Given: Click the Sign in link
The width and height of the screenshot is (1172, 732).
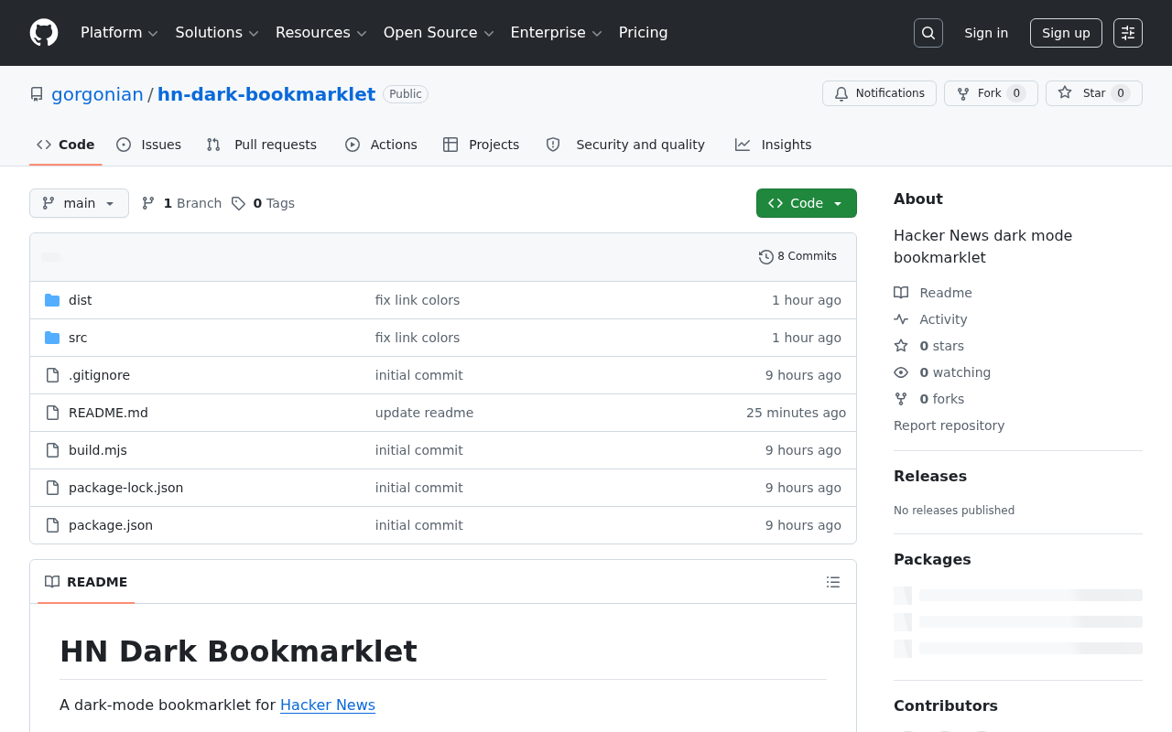Looking at the screenshot, I should 986,33.
